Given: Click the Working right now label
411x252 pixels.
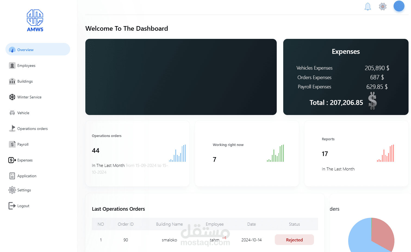Looking at the screenshot, I should (x=228, y=145).
